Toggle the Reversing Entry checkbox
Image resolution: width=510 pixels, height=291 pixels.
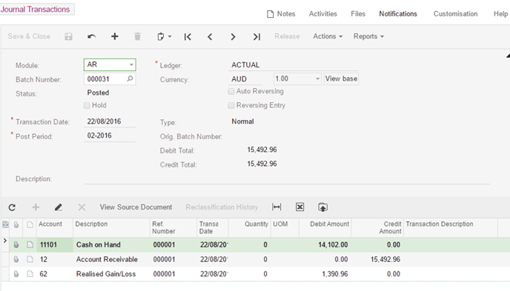231,105
